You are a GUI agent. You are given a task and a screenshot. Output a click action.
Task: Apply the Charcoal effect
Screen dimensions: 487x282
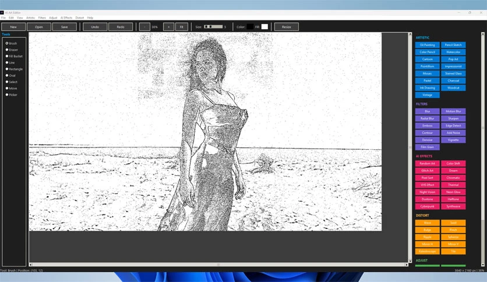(x=453, y=81)
